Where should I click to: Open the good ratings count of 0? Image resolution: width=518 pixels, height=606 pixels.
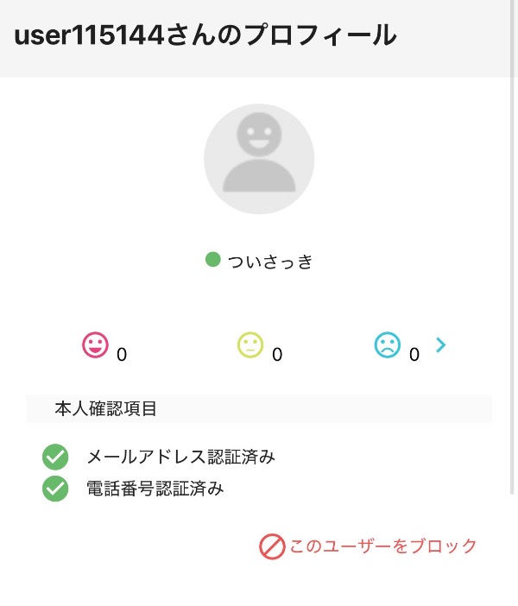tap(122, 354)
